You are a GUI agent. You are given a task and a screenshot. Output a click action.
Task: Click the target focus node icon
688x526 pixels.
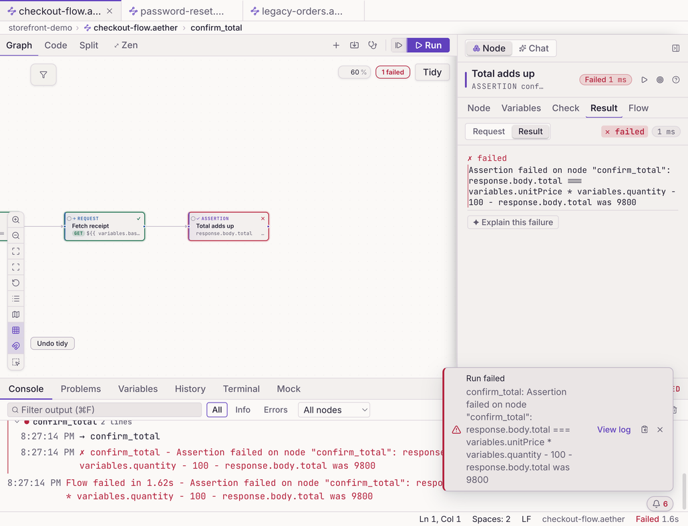660,80
